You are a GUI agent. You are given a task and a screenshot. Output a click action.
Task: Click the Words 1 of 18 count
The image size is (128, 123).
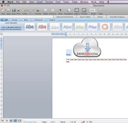[68, 122]
